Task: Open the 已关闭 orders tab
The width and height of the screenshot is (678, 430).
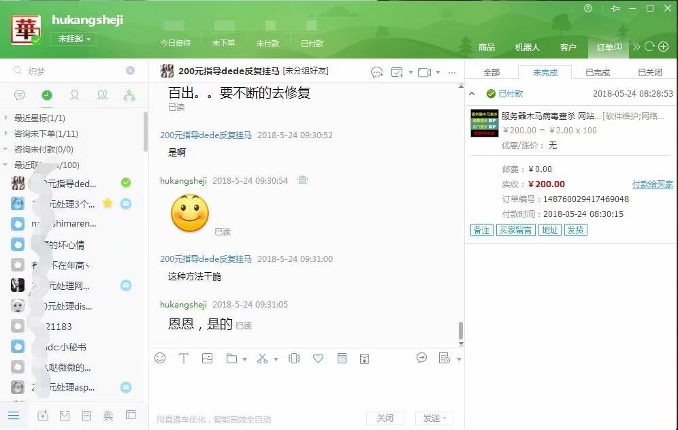Action: (x=650, y=72)
